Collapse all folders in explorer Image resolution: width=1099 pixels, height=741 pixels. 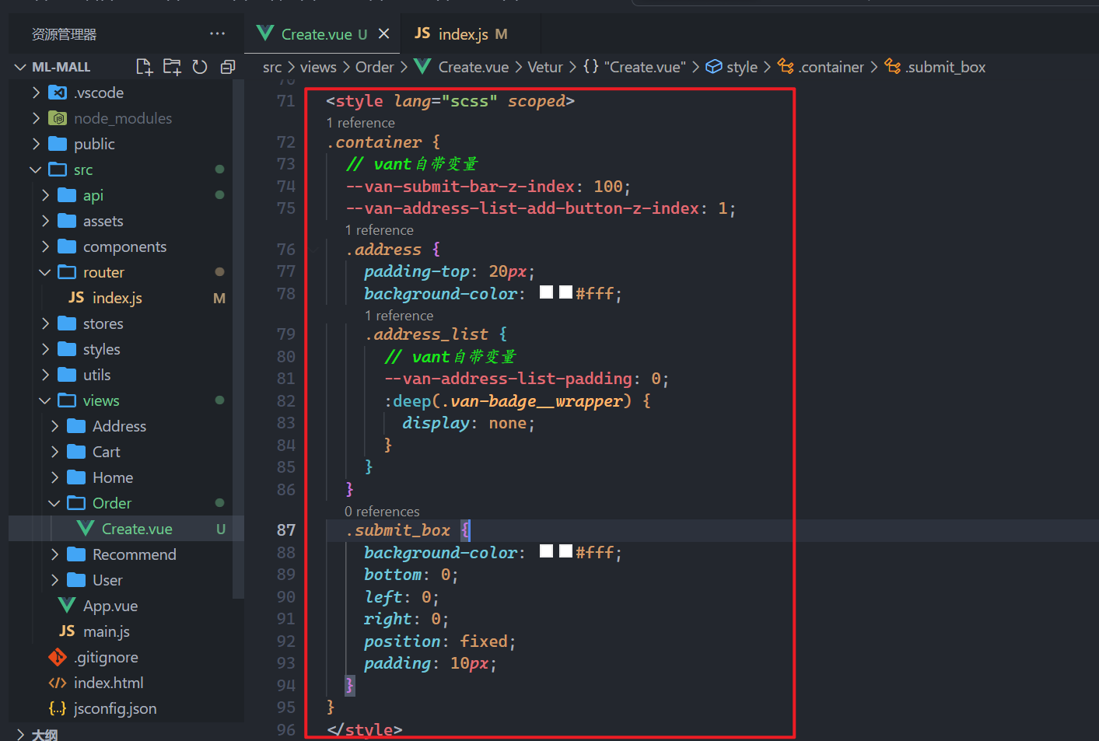point(228,67)
